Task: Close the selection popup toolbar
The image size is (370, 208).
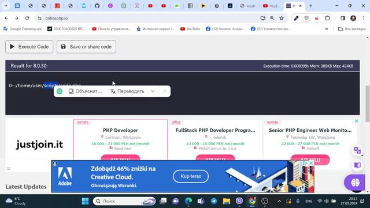Action: click(x=165, y=91)
